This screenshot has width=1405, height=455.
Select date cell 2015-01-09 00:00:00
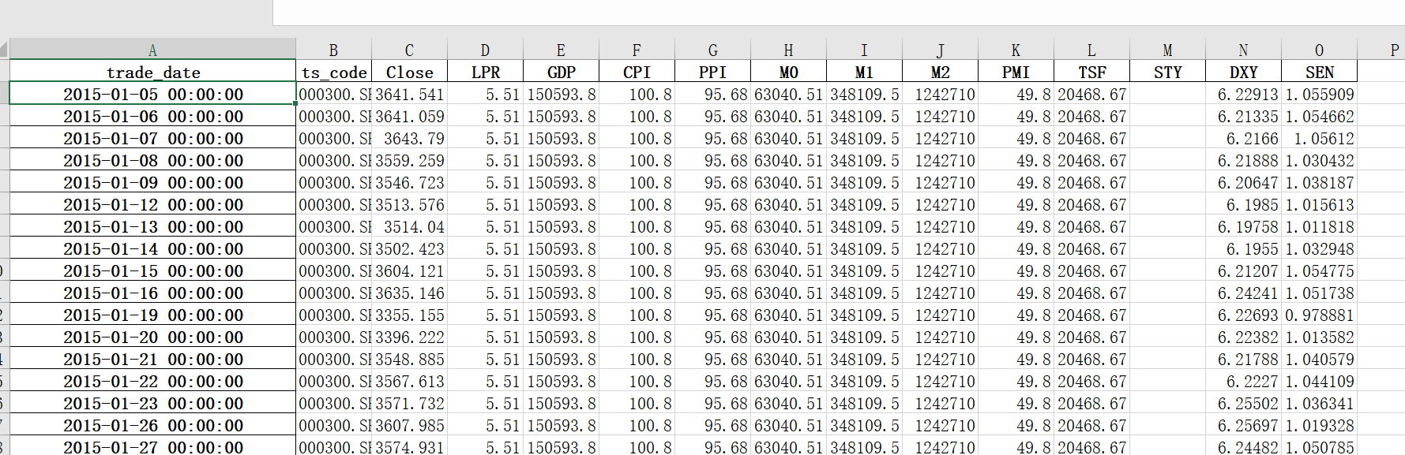[152, 182]
